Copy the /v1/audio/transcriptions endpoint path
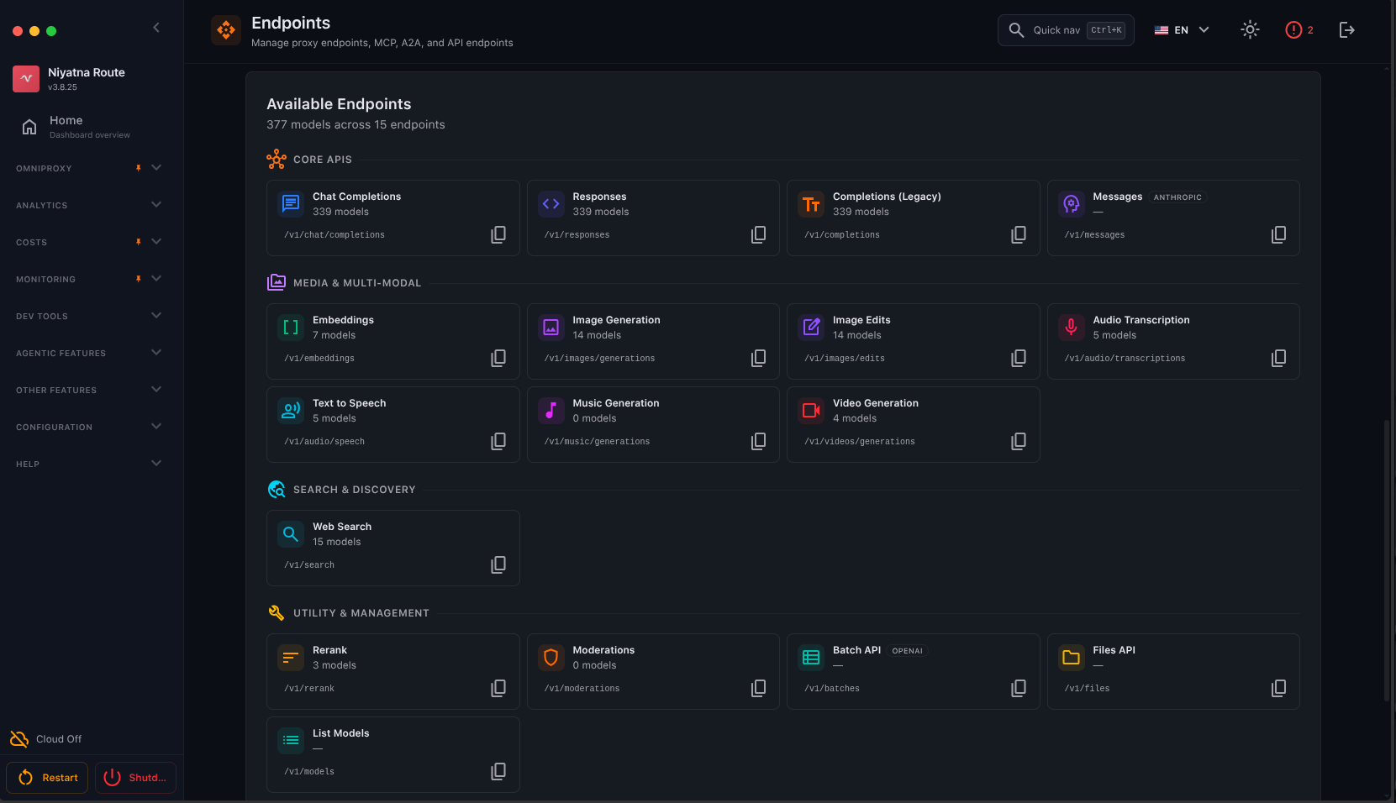Viewport: 1396px width, 803px height. pyautogui.click(x=1278, y=358)
